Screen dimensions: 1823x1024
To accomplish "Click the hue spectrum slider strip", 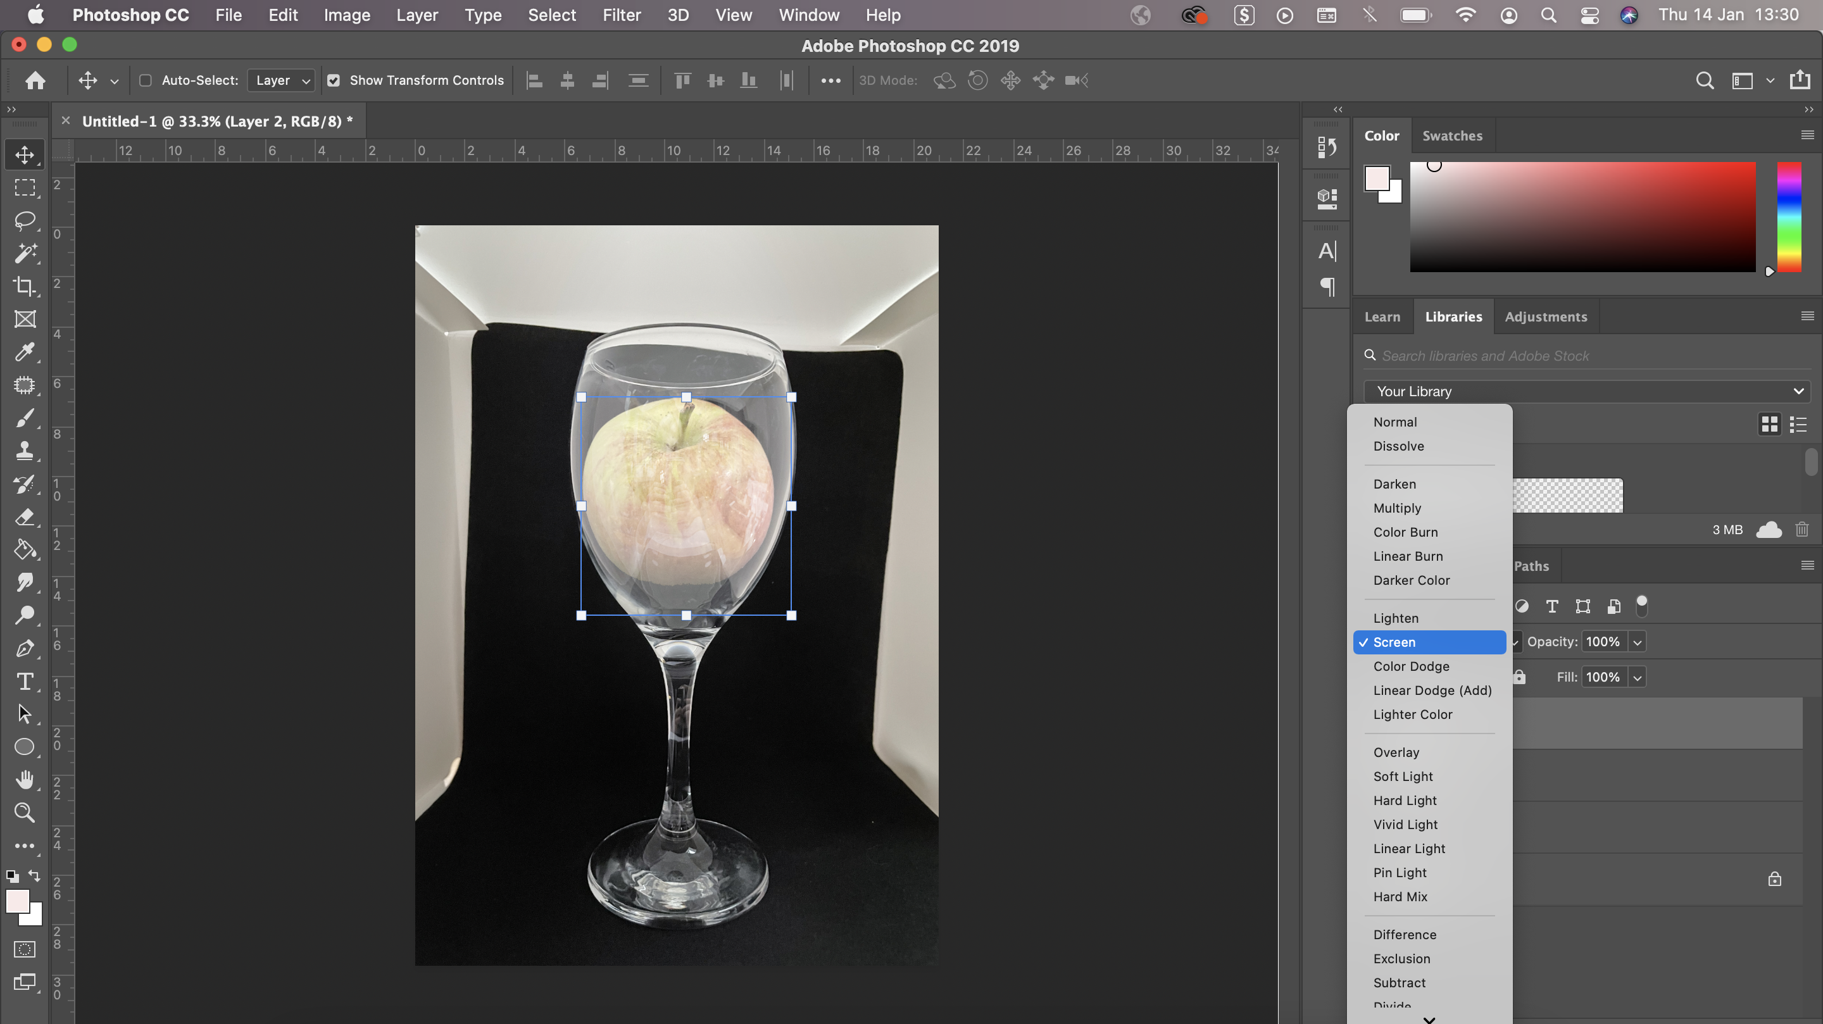I will click(x=1788, y=216).
